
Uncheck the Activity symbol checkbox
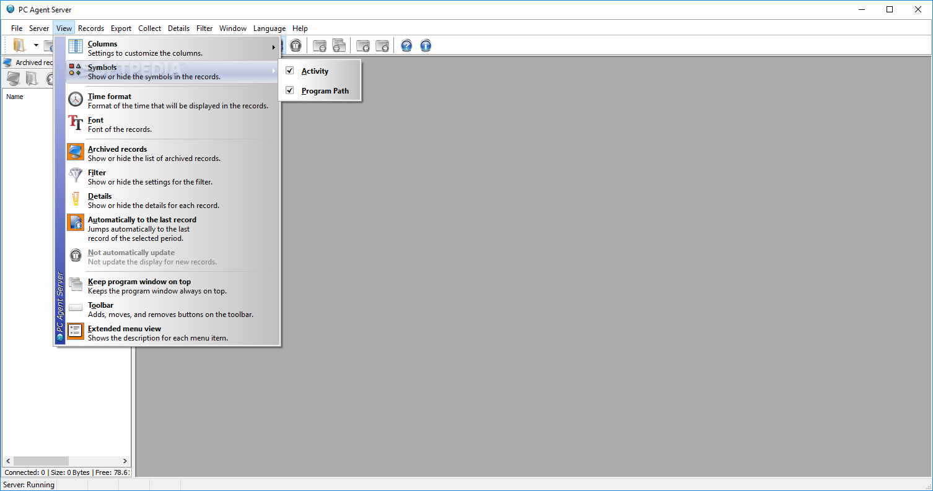(x=289, y=71)
